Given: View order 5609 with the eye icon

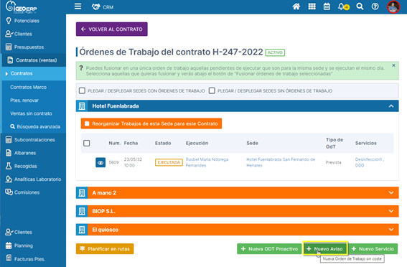Looking at the screenshot, I should (100, 163).
